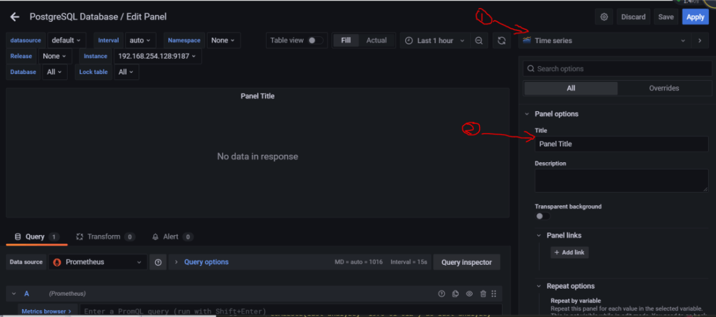Click the 'Interval = 15s' text
This screenshot has height=317, width=716.
click(x=408, y=262)
